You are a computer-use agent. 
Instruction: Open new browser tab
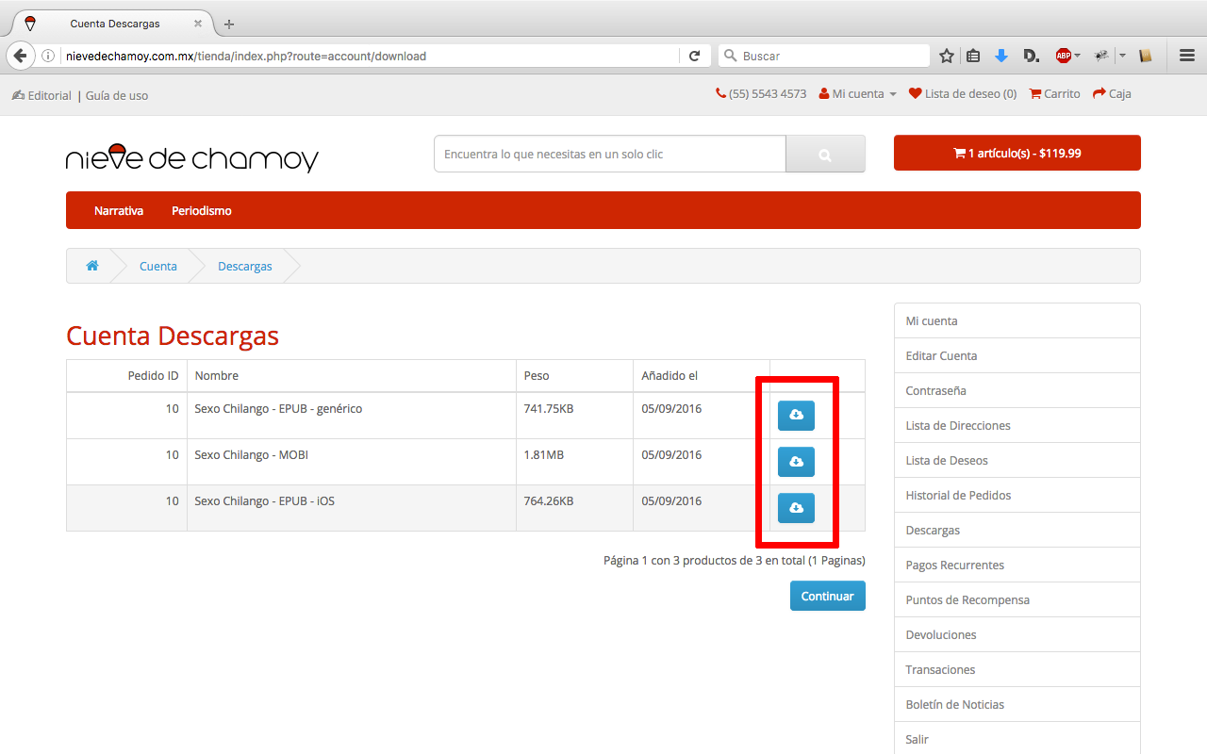tap(229, 24)
